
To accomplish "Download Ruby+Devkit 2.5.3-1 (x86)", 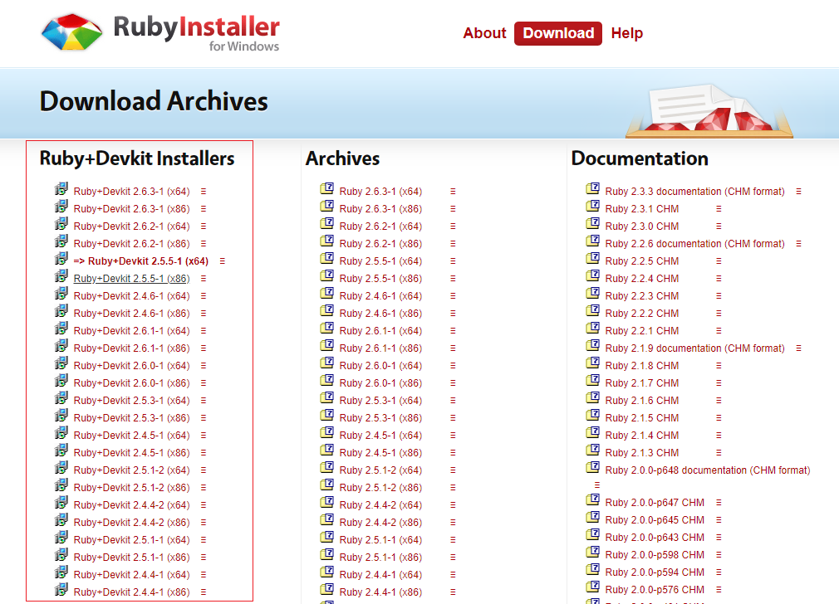I will tap(131, 418).
